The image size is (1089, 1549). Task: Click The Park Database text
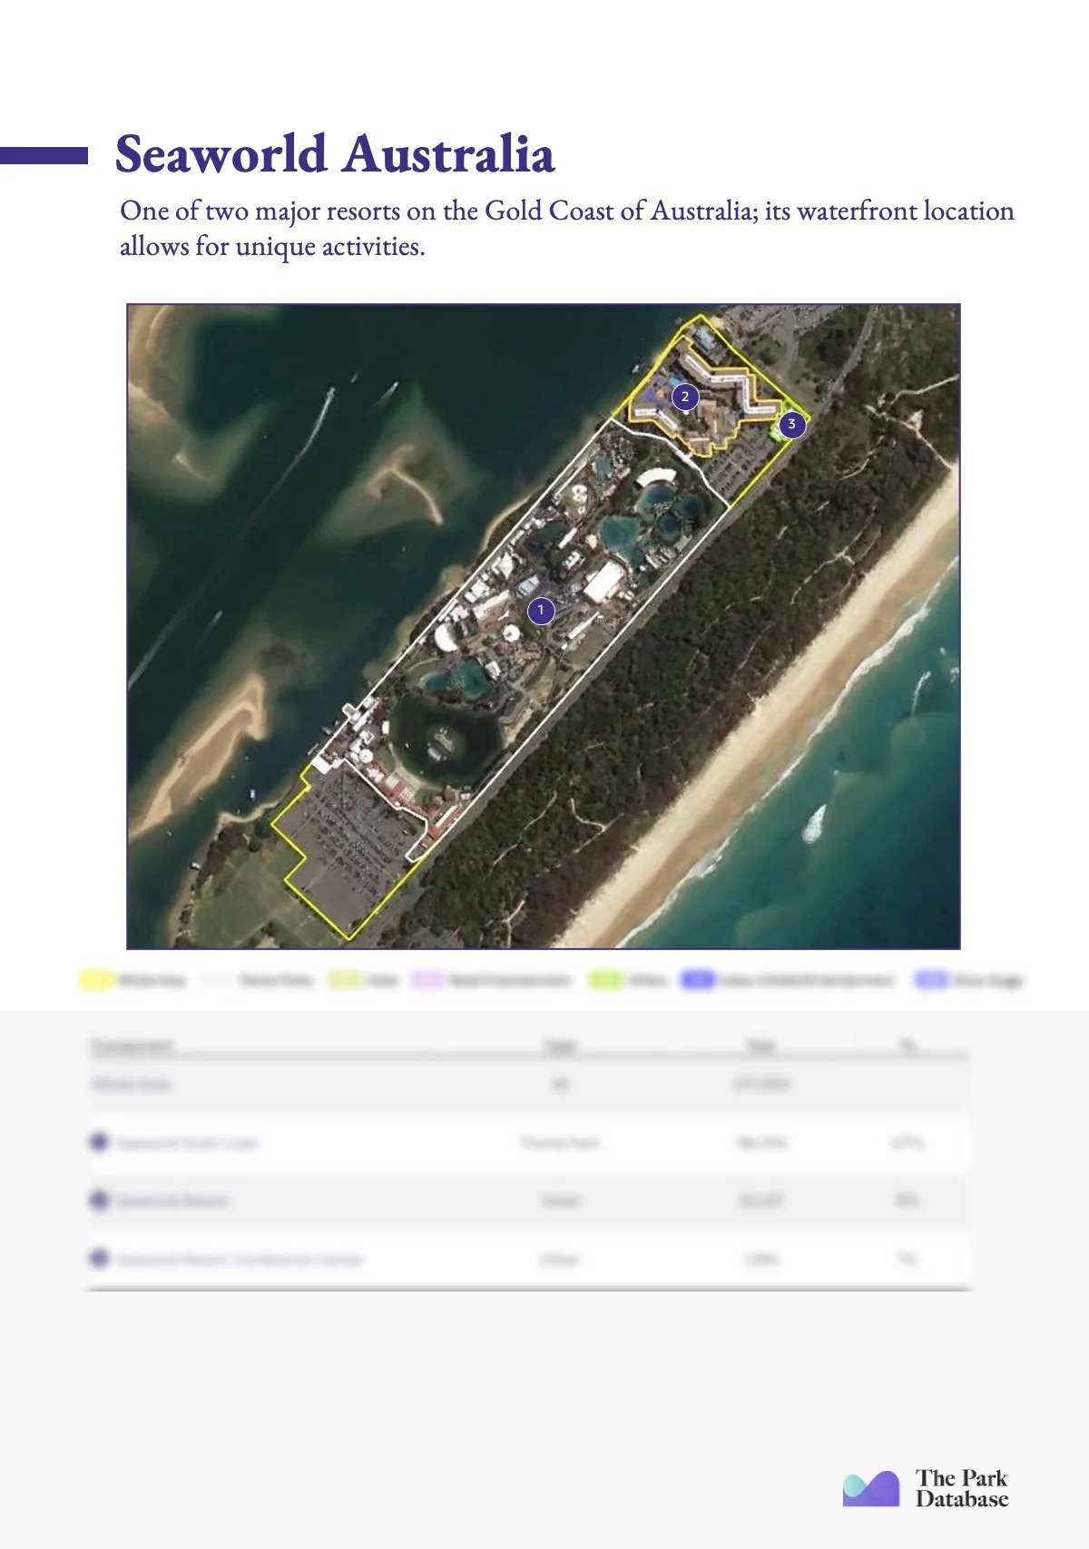click(962, 1488)
